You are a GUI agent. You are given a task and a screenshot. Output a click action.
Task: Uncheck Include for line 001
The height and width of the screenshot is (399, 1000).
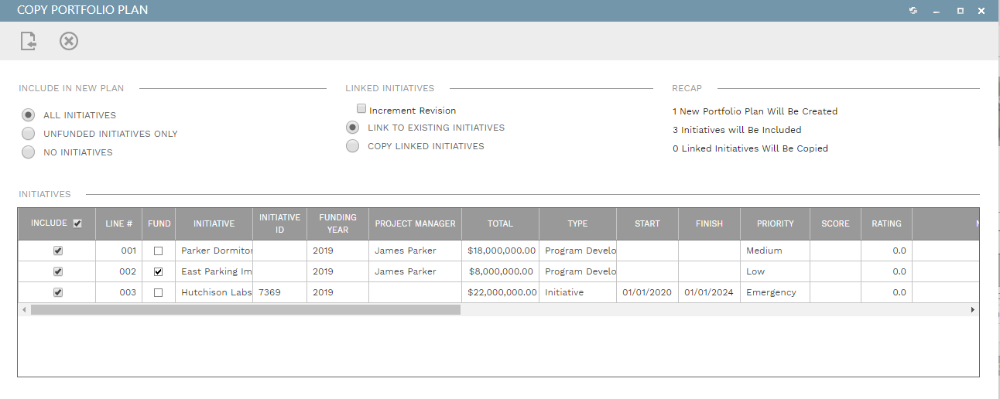point(58,251)
